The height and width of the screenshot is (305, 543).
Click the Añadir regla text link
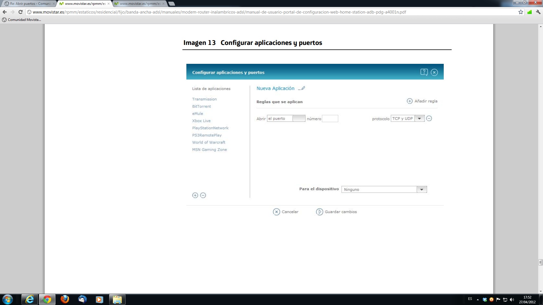[426, 101]
